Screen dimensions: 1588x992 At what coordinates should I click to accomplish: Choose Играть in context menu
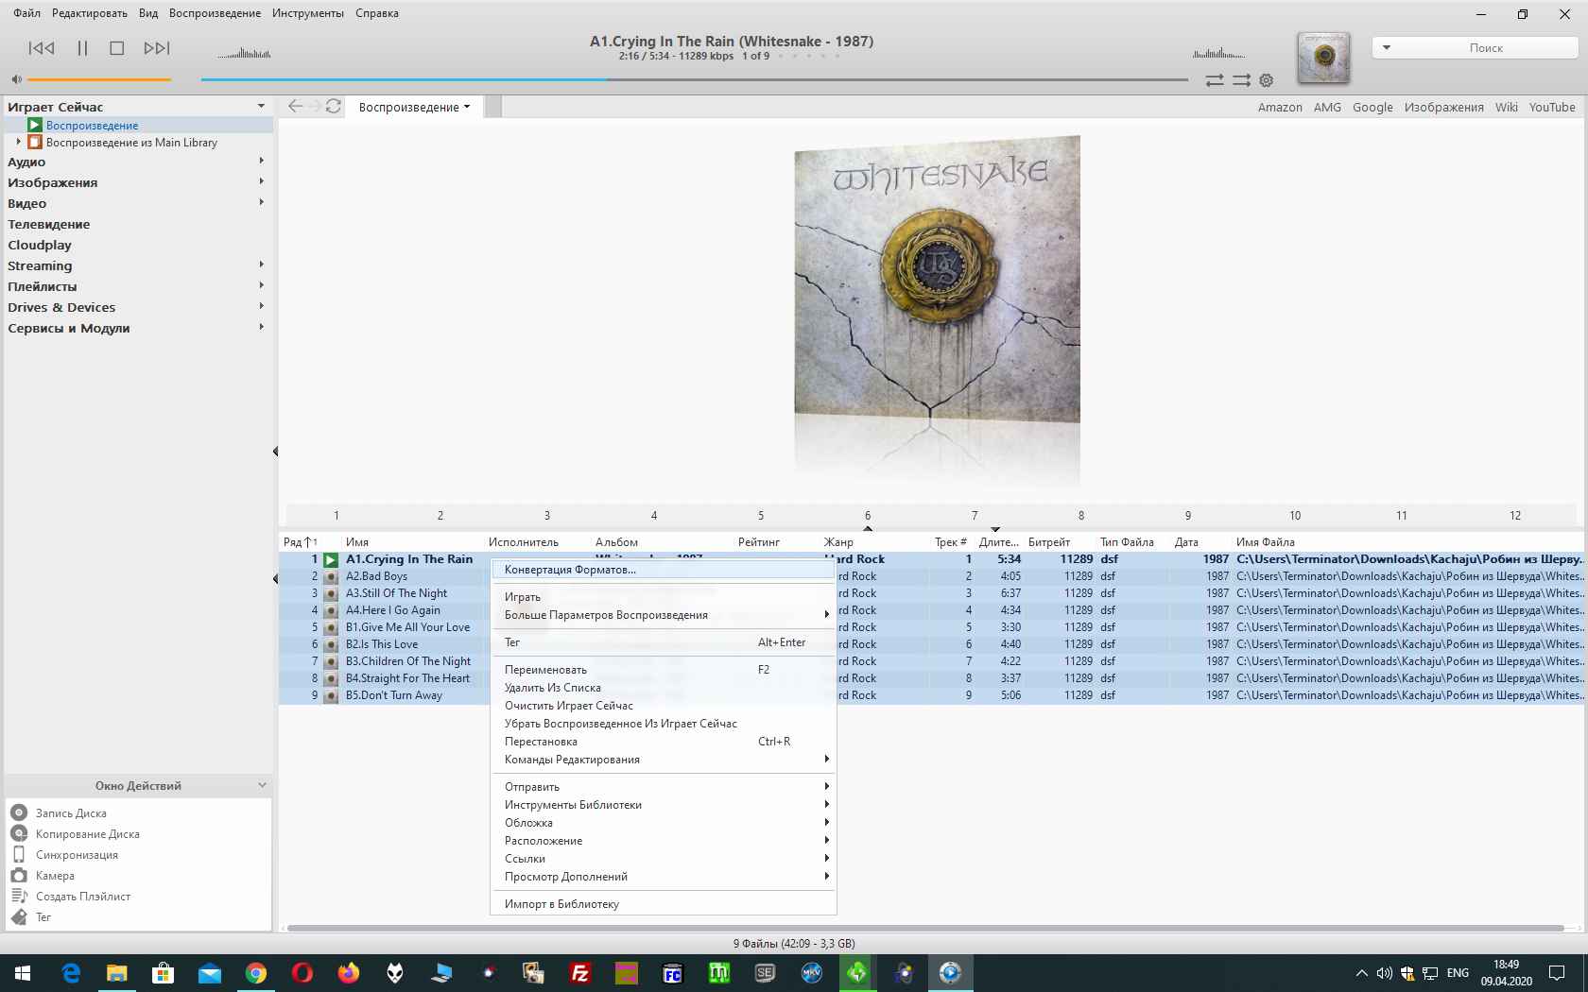click(x=663, y=597)
